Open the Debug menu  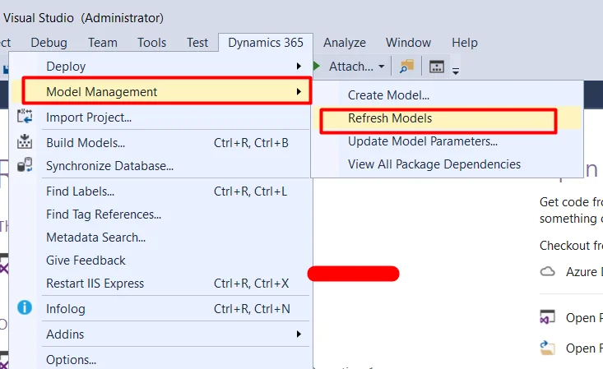[x=49, y=43]
